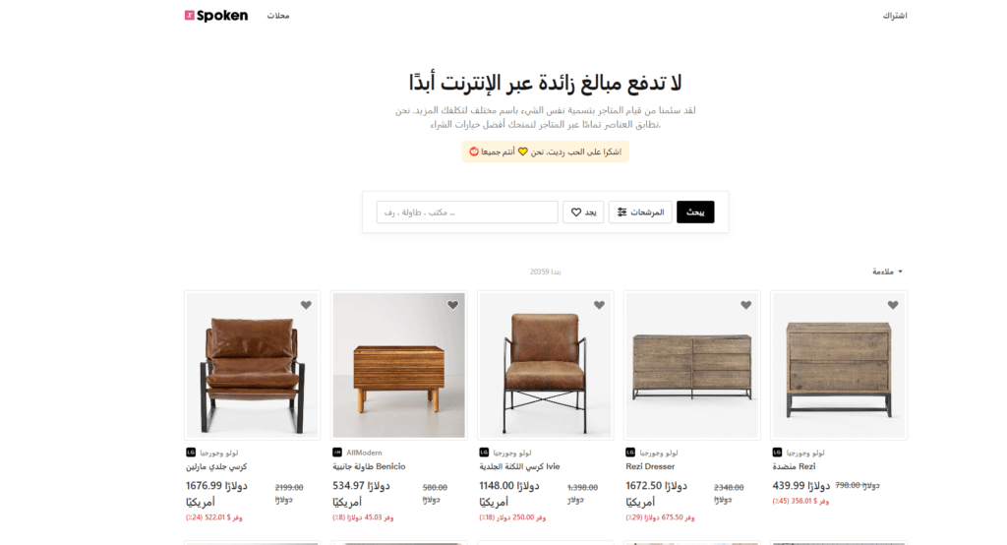This screenshot has width=1007, height=545.
Task: Toggle heart on Ivie leather chair
Action: click(599, 305)
